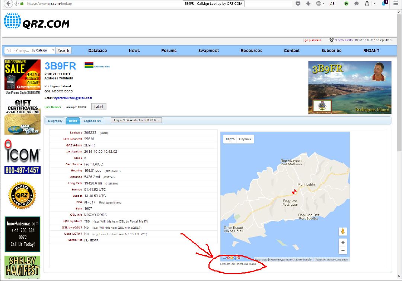Click the Enter Query search field

17,51
